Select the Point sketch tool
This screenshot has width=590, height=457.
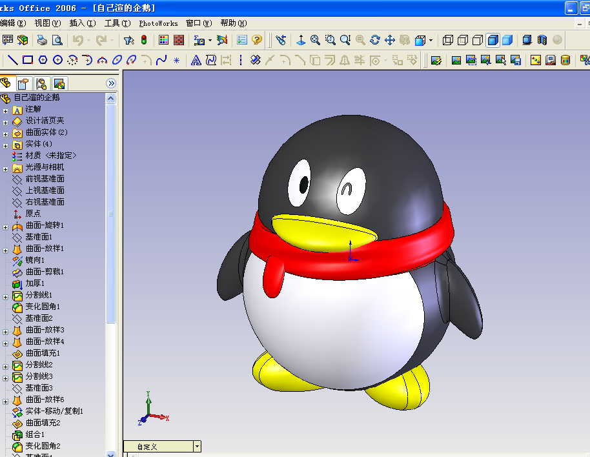click(176, 60)
